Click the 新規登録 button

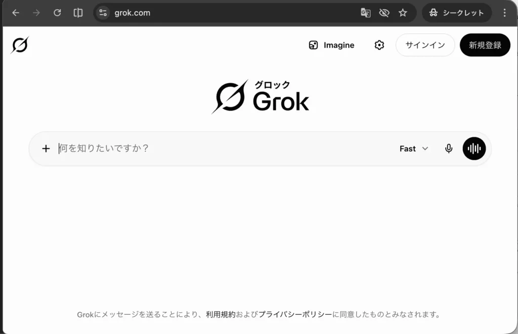pos(485,45)
